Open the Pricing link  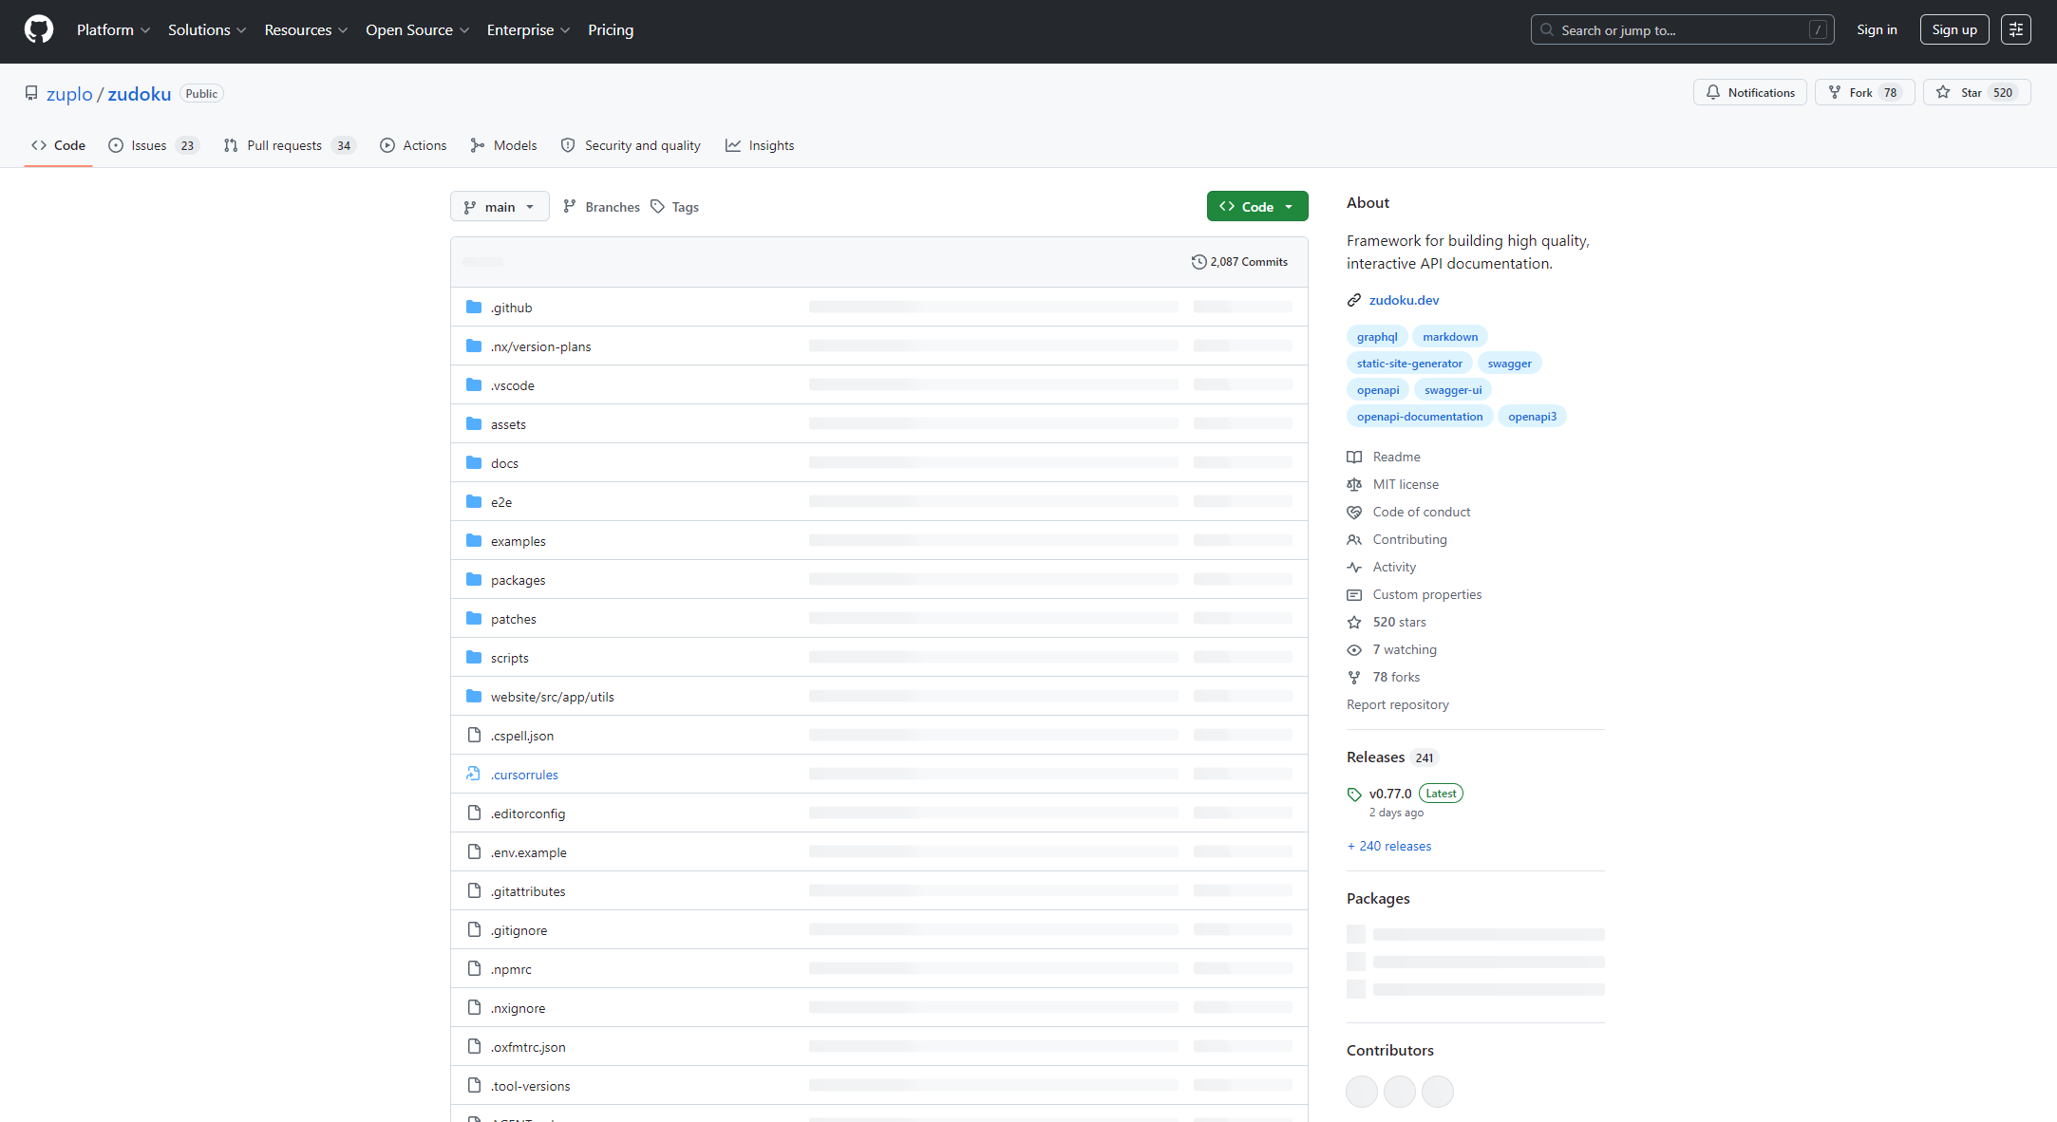(611, 29)
